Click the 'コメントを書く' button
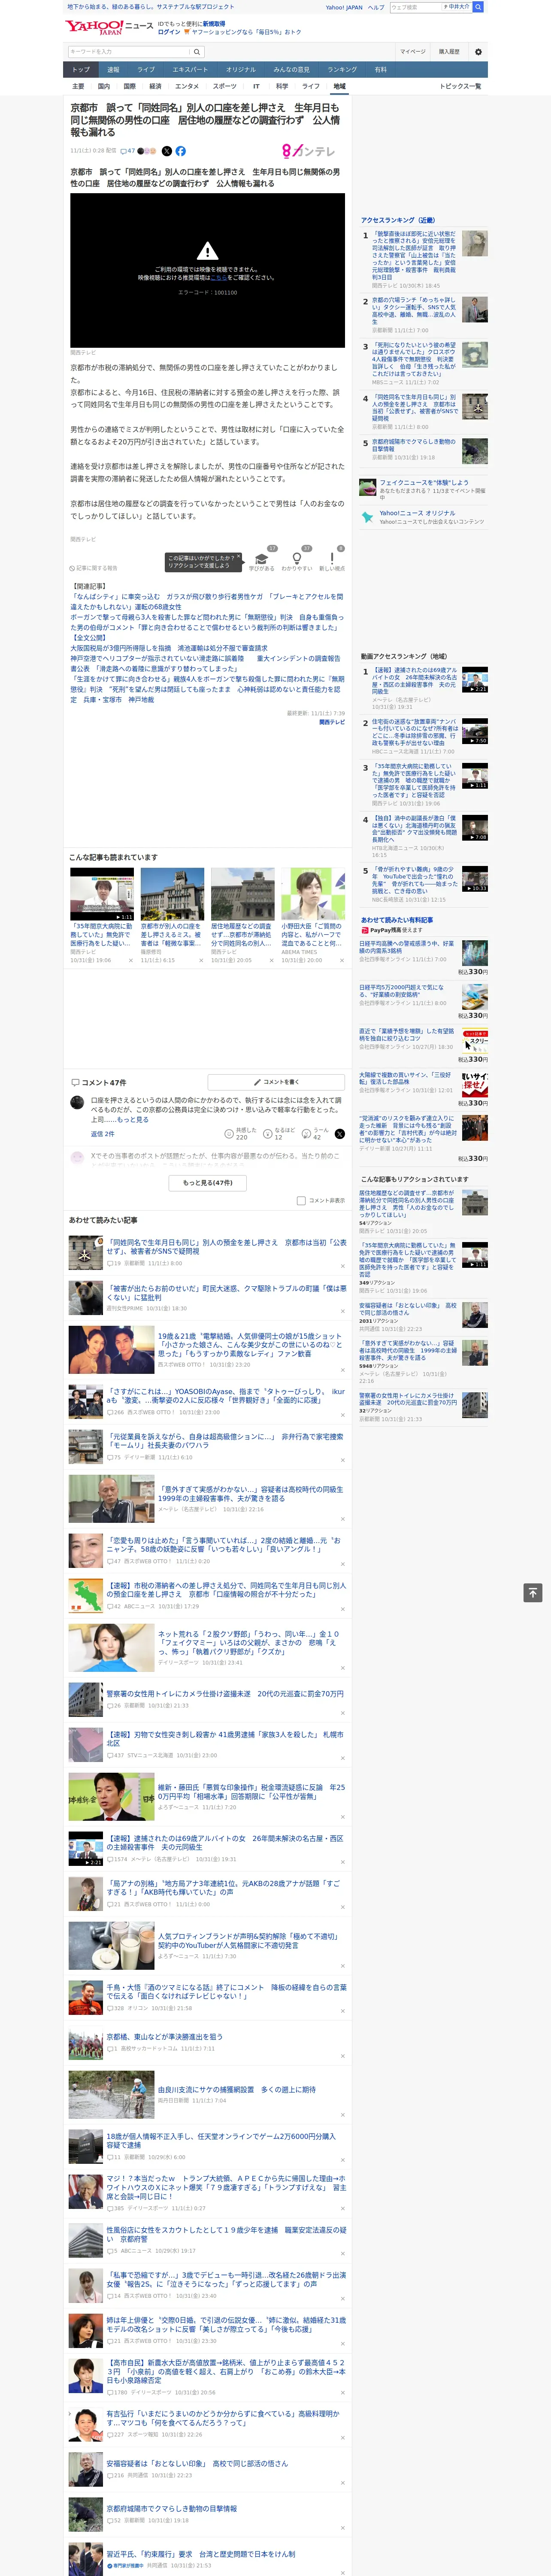Viewport: 551px width, 2576px height. click(x=277, y=1082)
